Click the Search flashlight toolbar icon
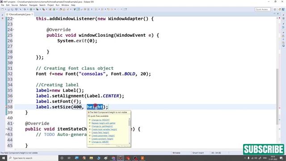 [67, 9]
